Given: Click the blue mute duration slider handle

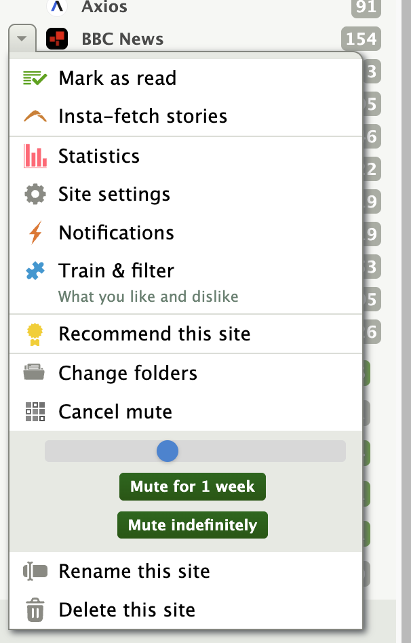Looking at the screenshot, I should [x=167, y=451].
